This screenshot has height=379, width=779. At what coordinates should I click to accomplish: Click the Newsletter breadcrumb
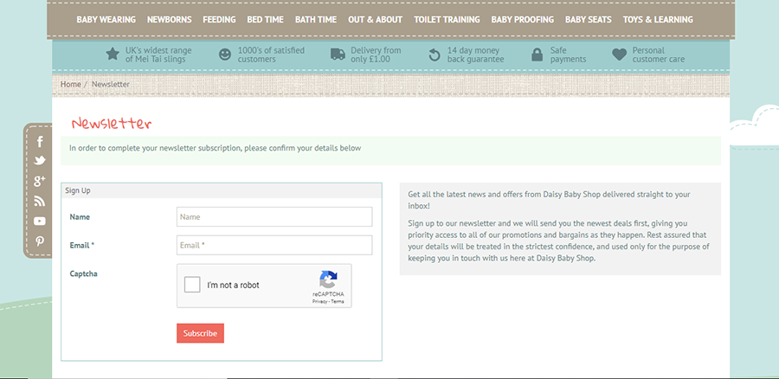pyautogui.click(x=110, y=84)
